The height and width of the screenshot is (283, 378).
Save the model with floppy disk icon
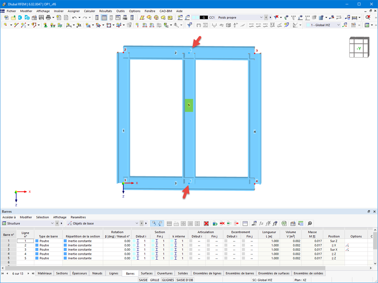(x=41, y=17)
